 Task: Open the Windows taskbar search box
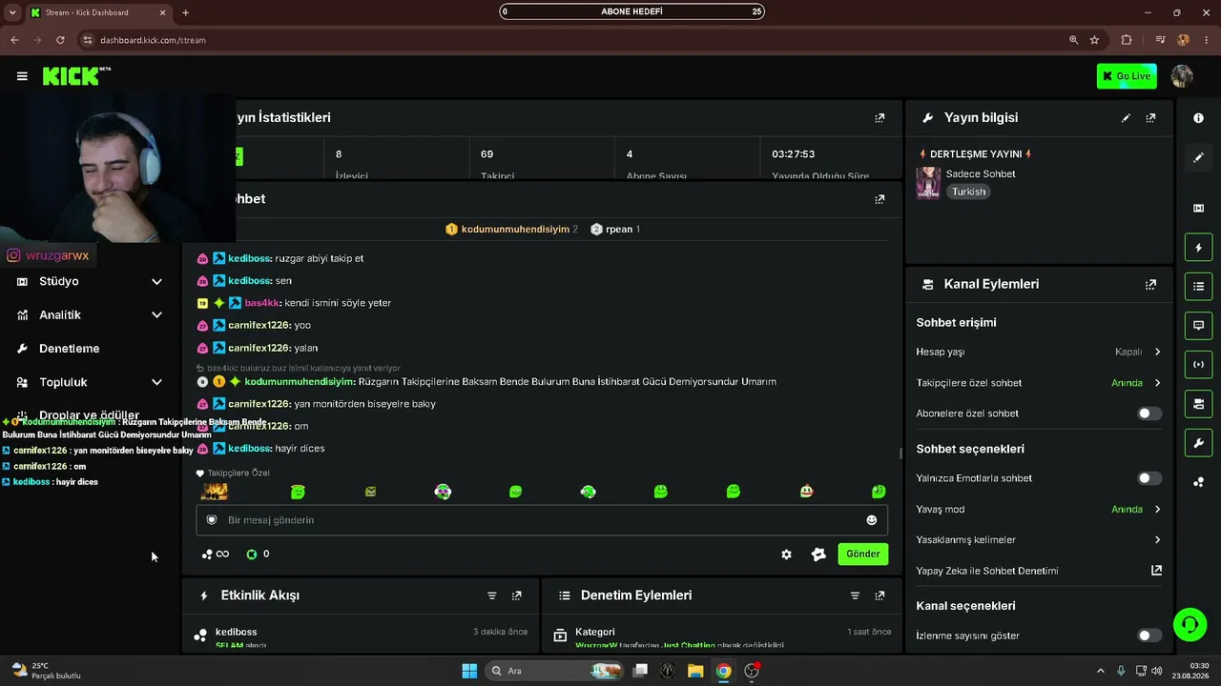553,671
